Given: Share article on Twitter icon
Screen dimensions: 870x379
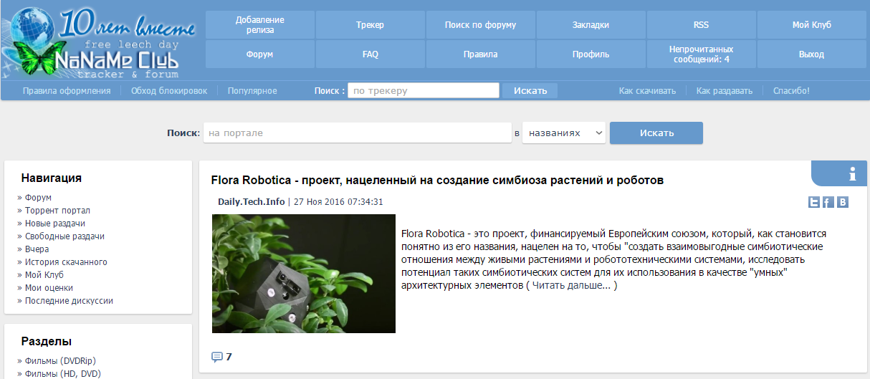Looking at the screenshot, I should click(814, 202).
